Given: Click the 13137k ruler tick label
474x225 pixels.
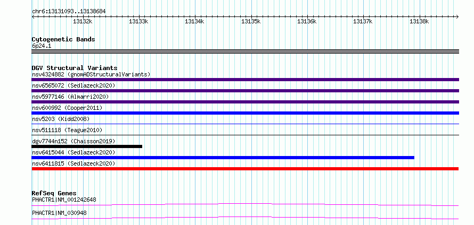Looking at the screenshot, I should (363, 21).
